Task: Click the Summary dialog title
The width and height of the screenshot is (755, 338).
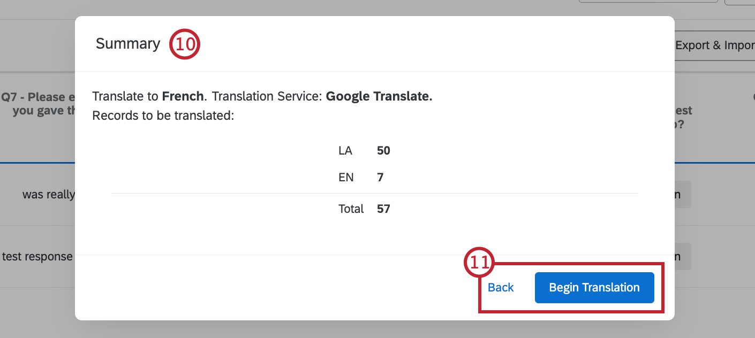Action: click(x=127, y=44)
